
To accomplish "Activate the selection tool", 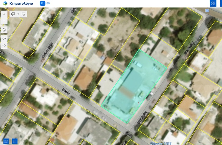I will click(x=13, y=14).
